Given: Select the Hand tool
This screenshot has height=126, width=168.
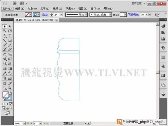Looking at the screenshot, I should point(5,88).
